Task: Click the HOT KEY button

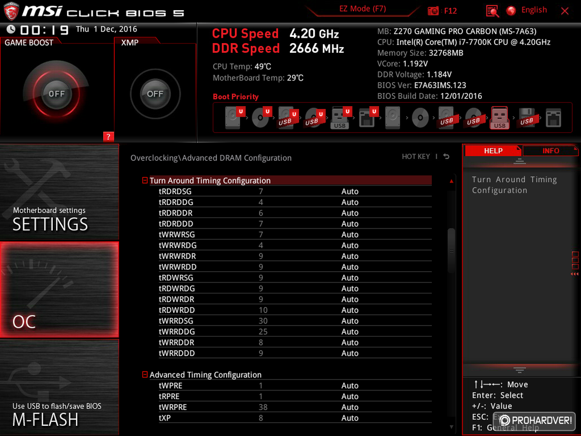Action: pos(416,156)
